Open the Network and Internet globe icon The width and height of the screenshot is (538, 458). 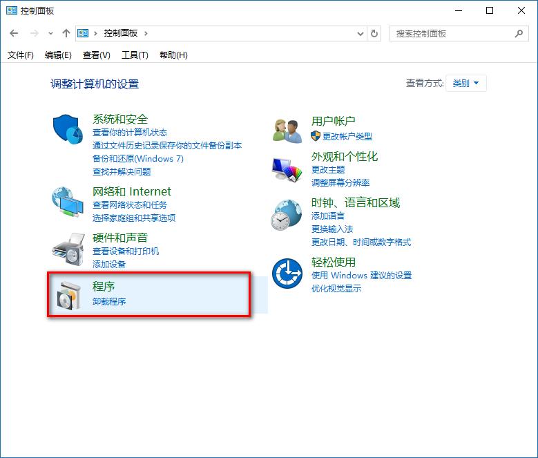[68, 202]
